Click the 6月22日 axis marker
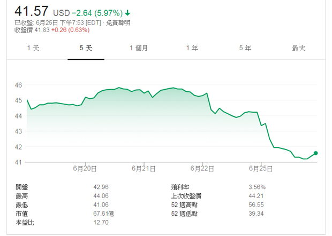Screen dimensions: 332x236 202,168
